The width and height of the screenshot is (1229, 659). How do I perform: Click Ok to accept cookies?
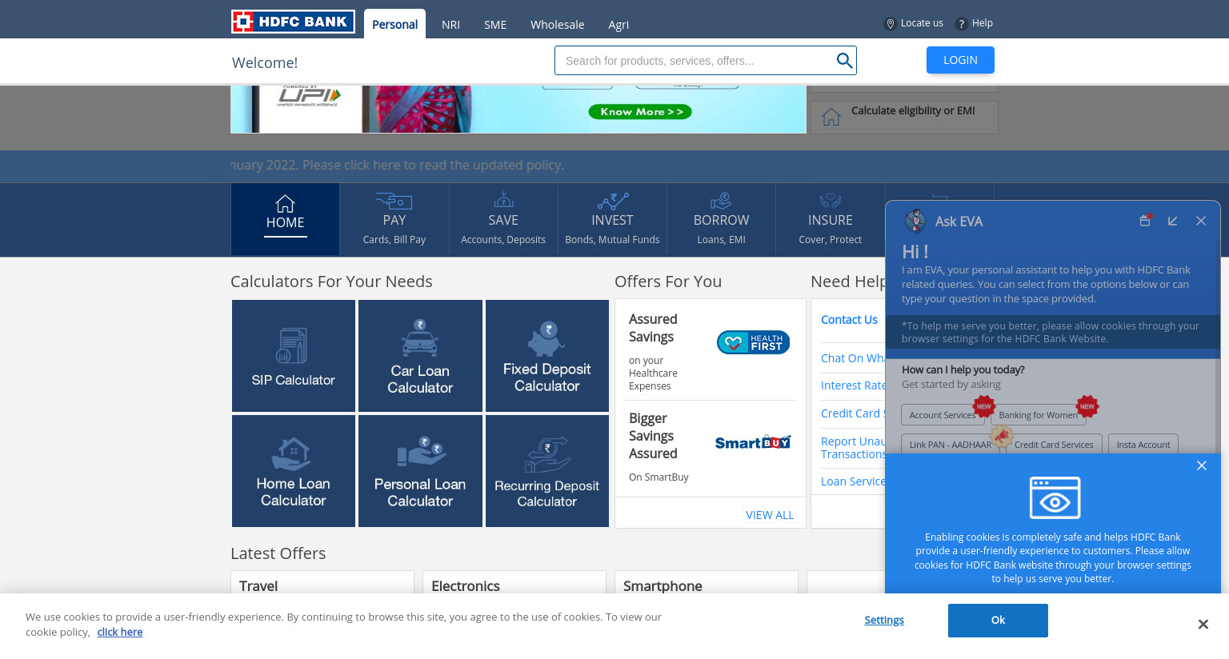pyautogui.click(x=998, y=621)
